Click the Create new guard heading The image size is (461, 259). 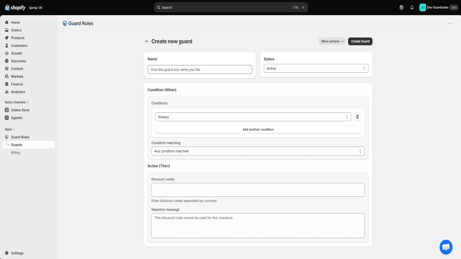(172, 41)
